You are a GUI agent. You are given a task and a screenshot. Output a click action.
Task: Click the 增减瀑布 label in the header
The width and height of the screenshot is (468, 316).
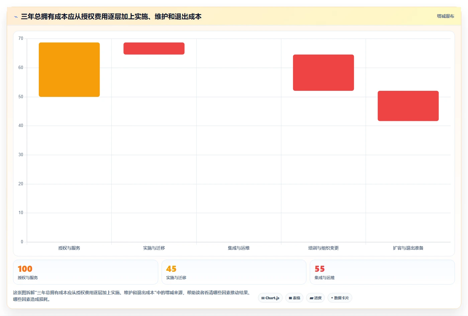445,16
